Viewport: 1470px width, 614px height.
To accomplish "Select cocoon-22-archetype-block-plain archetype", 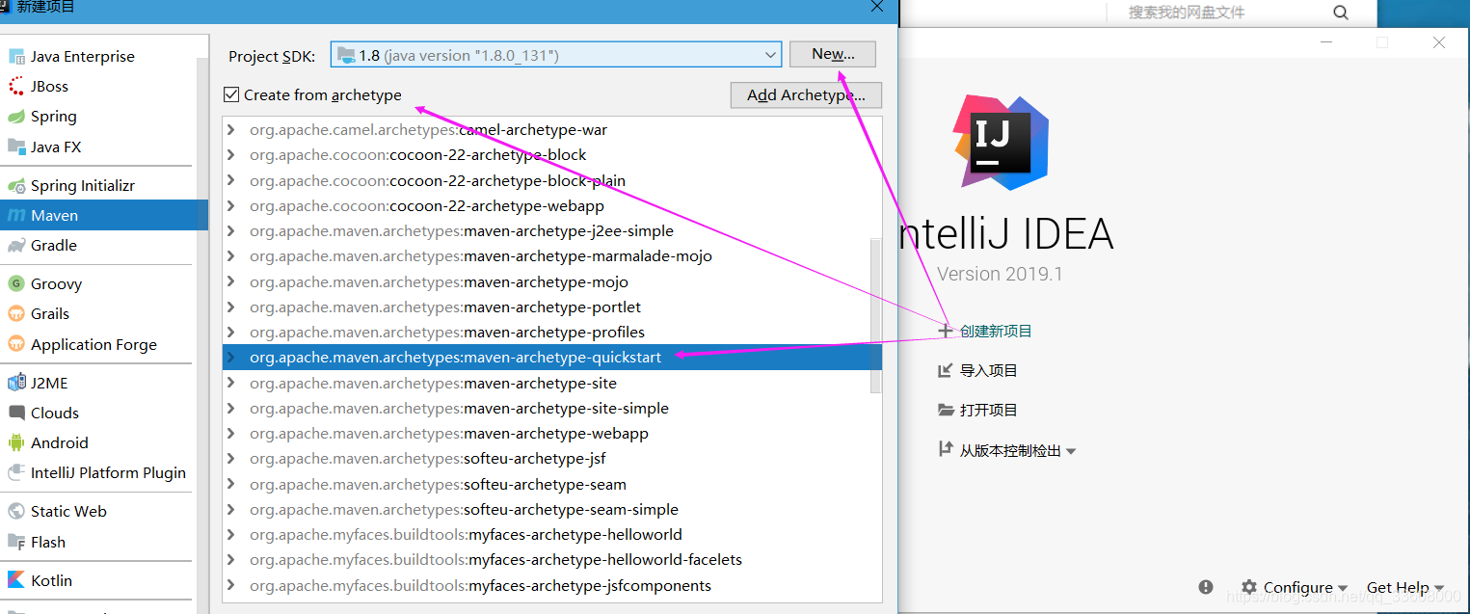I will click(547, 180).
